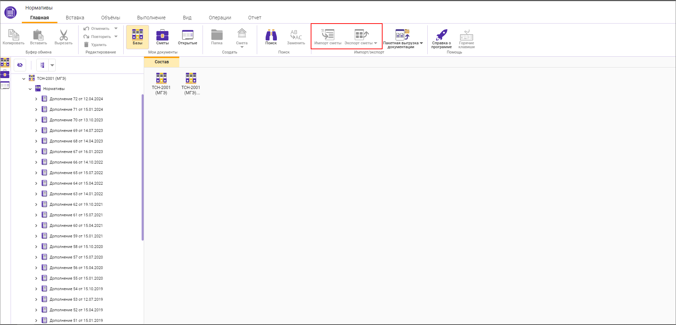Collapse the Нормативы tree node
This screenshot has height=325, width=676.
[30, 89]
